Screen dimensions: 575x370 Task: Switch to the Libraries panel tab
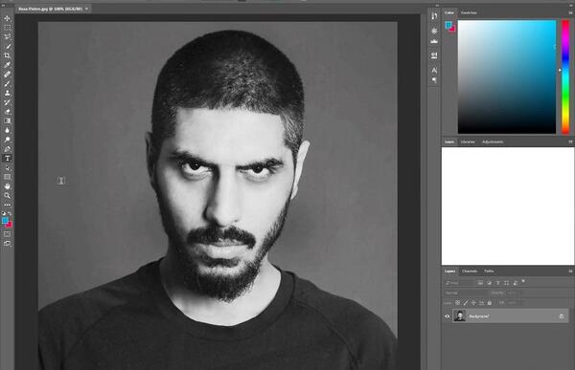[x=468, y=142]
